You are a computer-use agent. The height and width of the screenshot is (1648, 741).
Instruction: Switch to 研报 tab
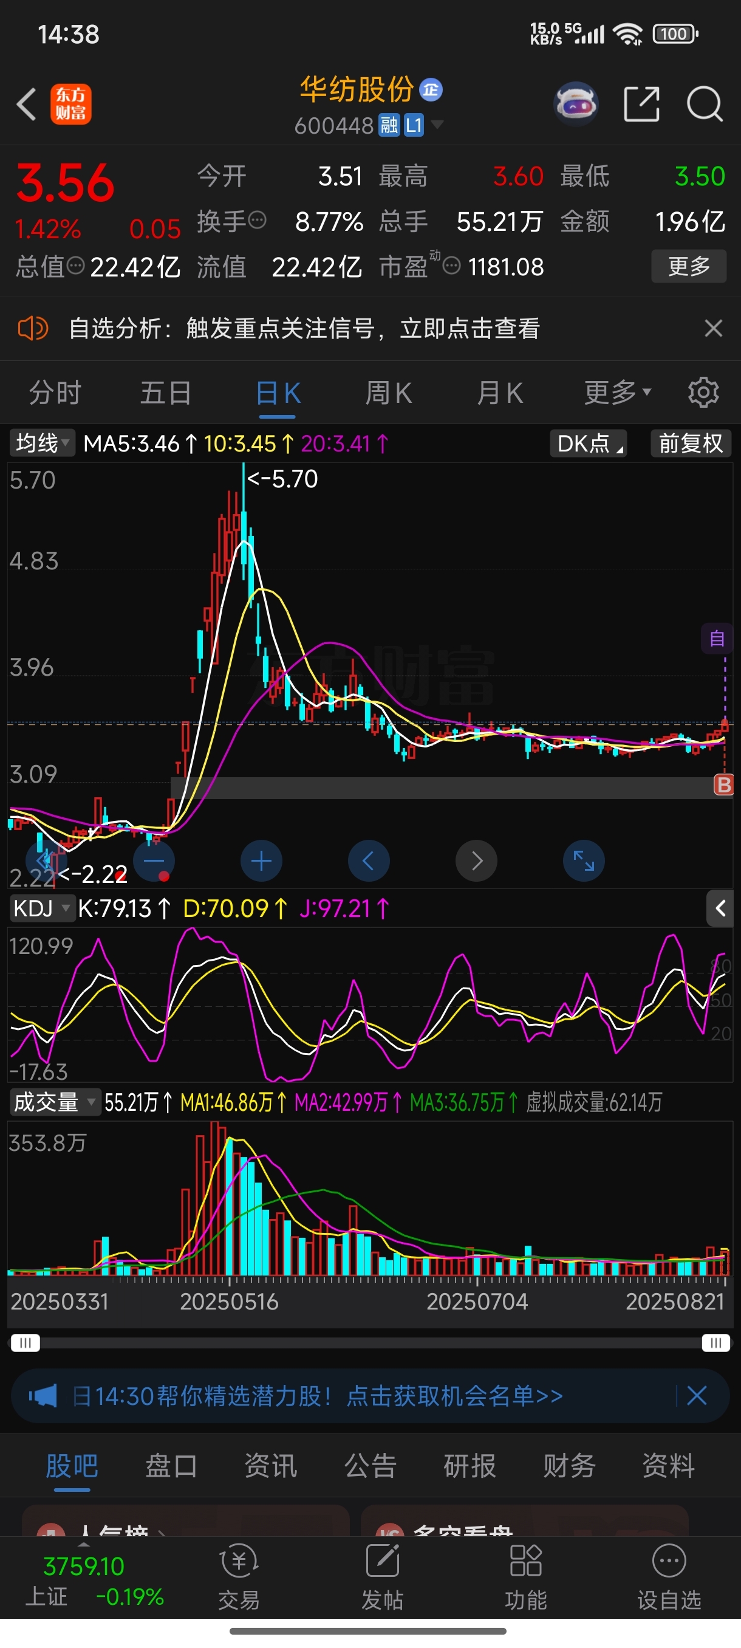[470, 1465]
